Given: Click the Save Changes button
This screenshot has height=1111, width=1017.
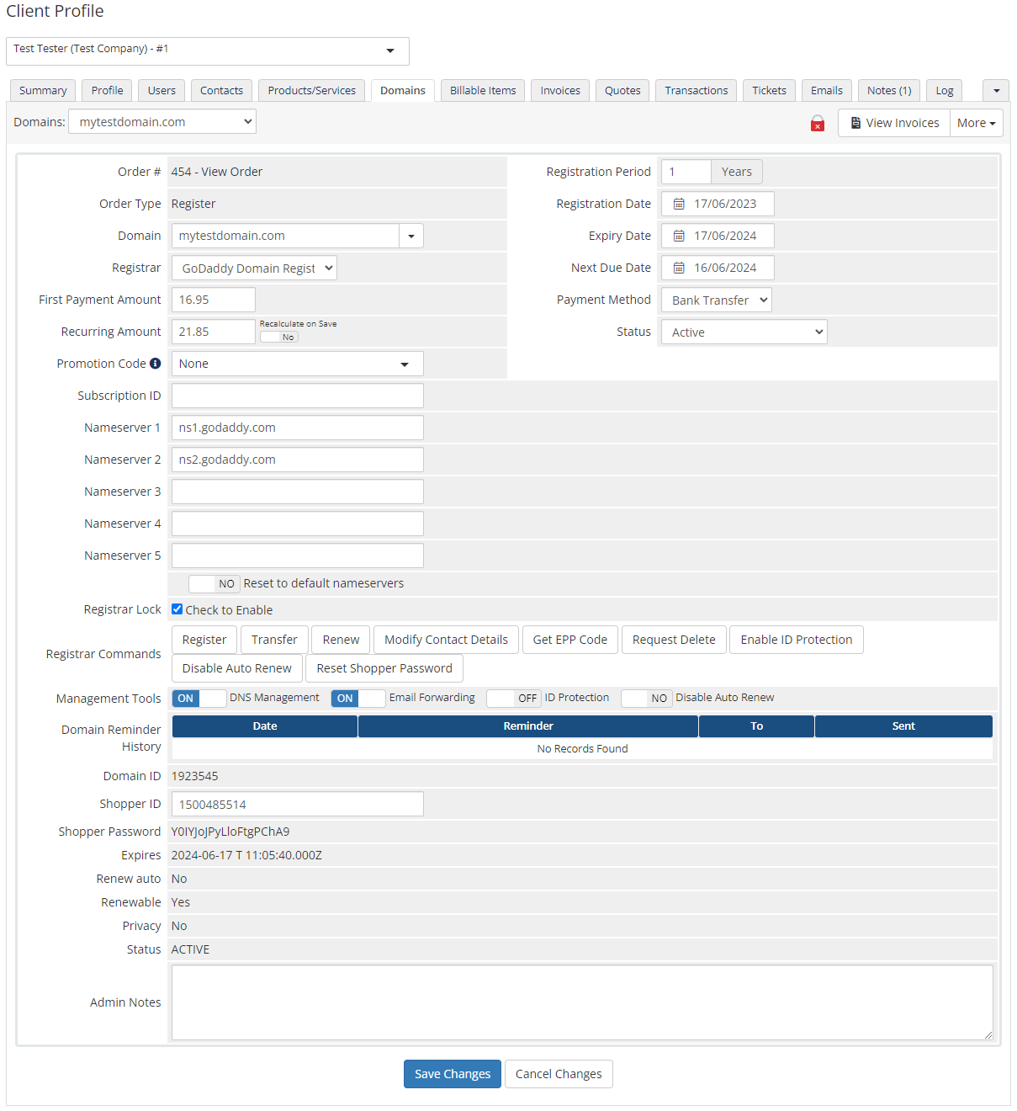Looking at the screenshot, I should [x=452, y=1073].
